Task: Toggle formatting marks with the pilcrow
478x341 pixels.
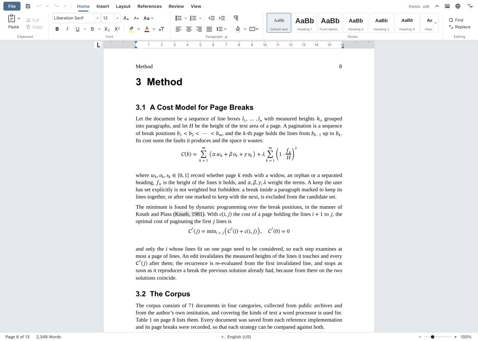Action: [x=236, y=18]
